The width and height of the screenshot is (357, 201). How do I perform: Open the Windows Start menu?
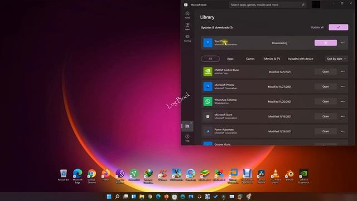click(x=109, y=197)
